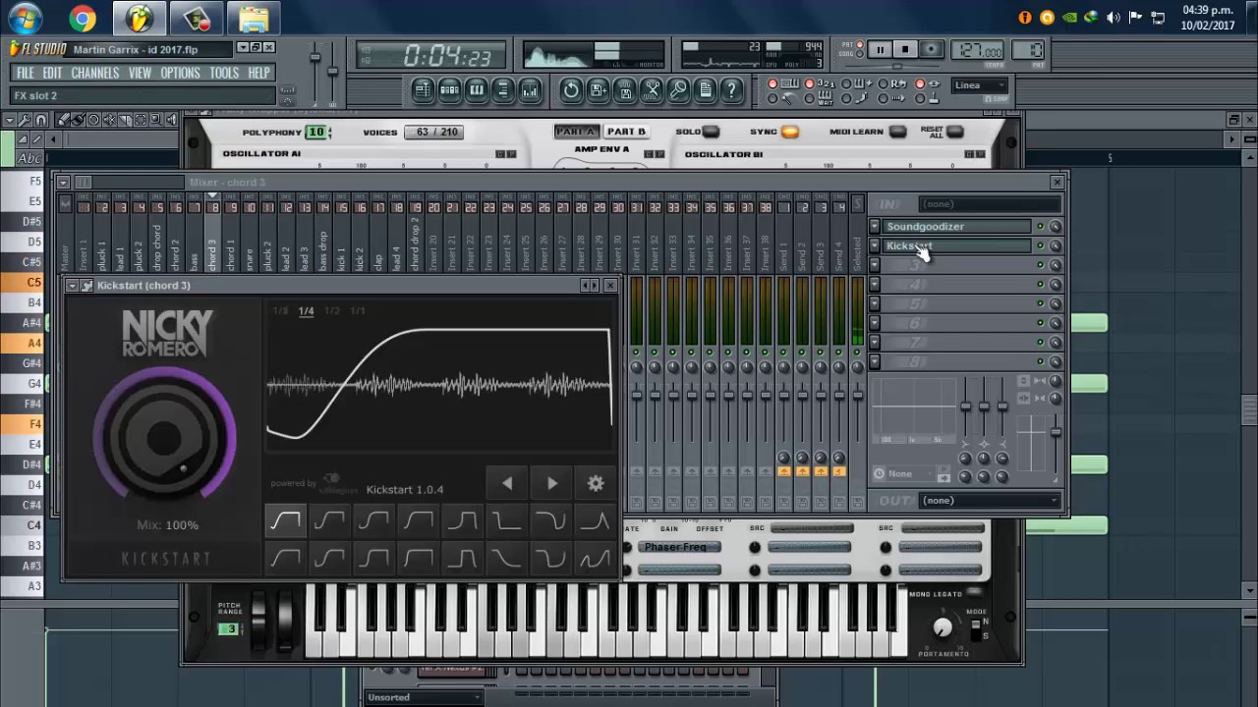
Task: Stop playback with the stop button
Action: (905, 50)
